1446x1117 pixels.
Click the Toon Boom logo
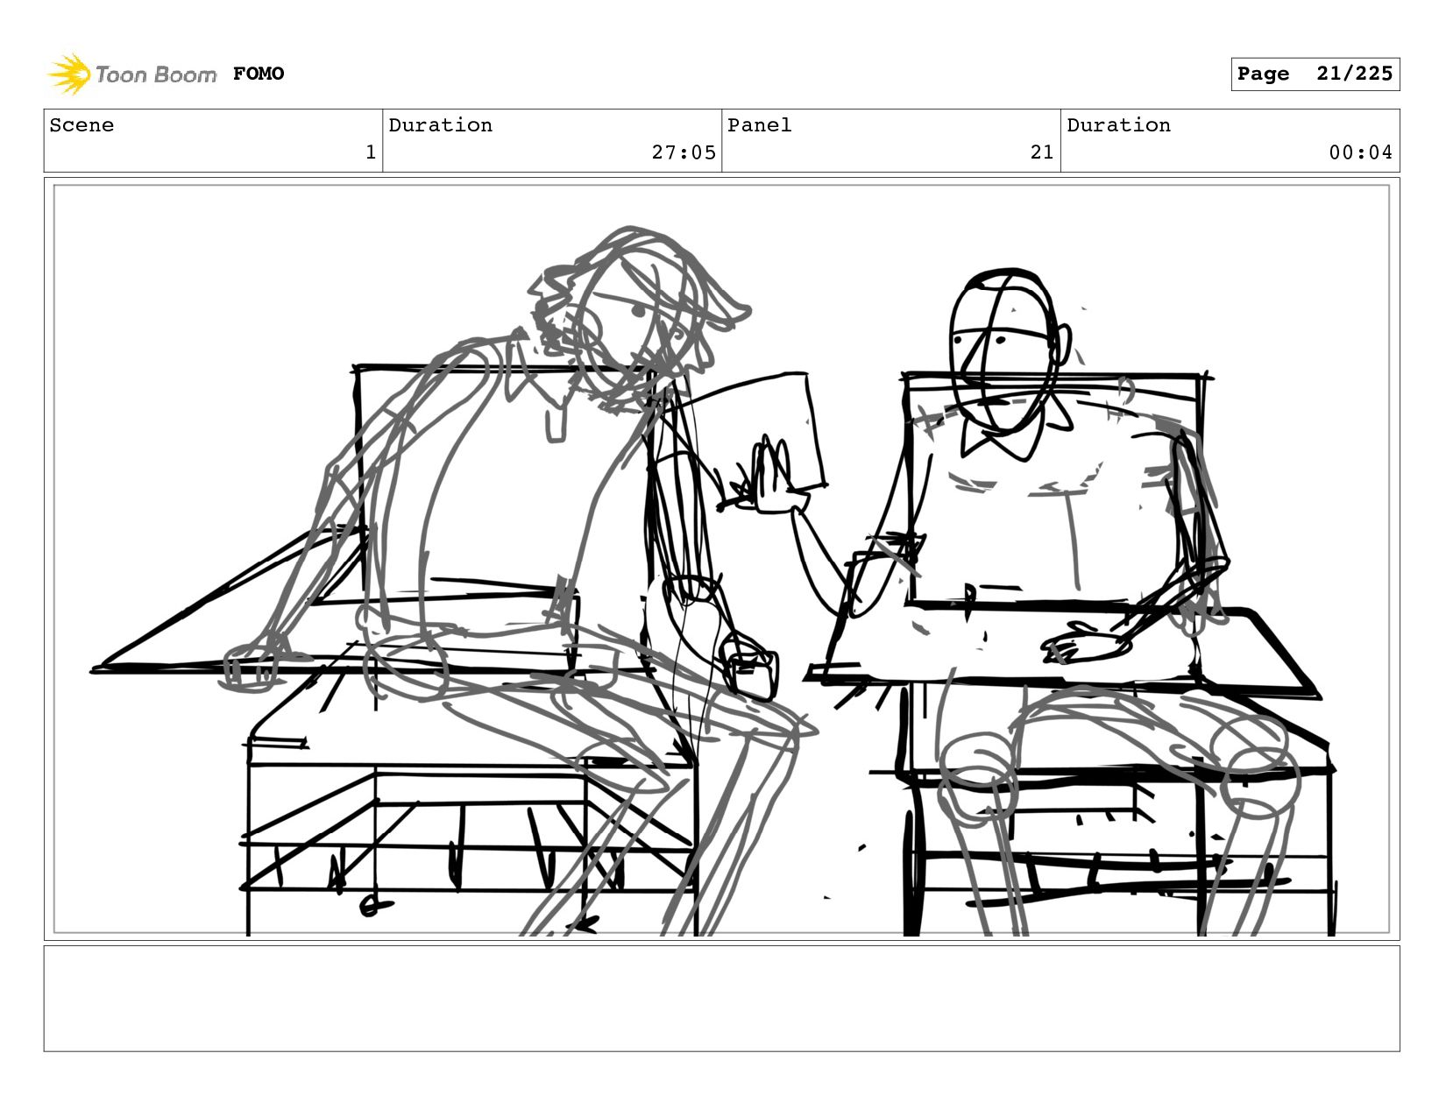tap(131, 74)
